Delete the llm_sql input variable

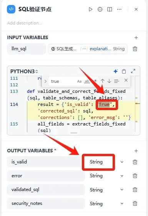[x=135, y=49]
